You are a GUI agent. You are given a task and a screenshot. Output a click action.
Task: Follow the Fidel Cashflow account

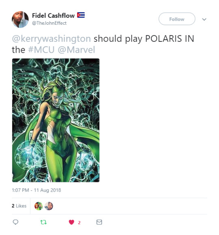177,19
